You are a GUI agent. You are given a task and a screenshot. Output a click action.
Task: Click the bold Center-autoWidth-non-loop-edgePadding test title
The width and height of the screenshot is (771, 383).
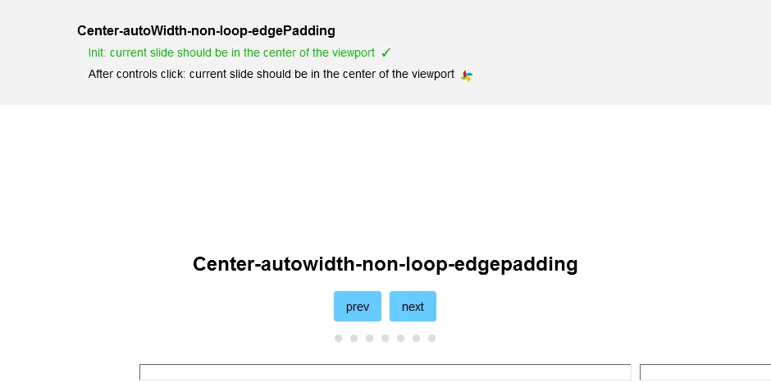pyautogui.click(x=206, y=30)
